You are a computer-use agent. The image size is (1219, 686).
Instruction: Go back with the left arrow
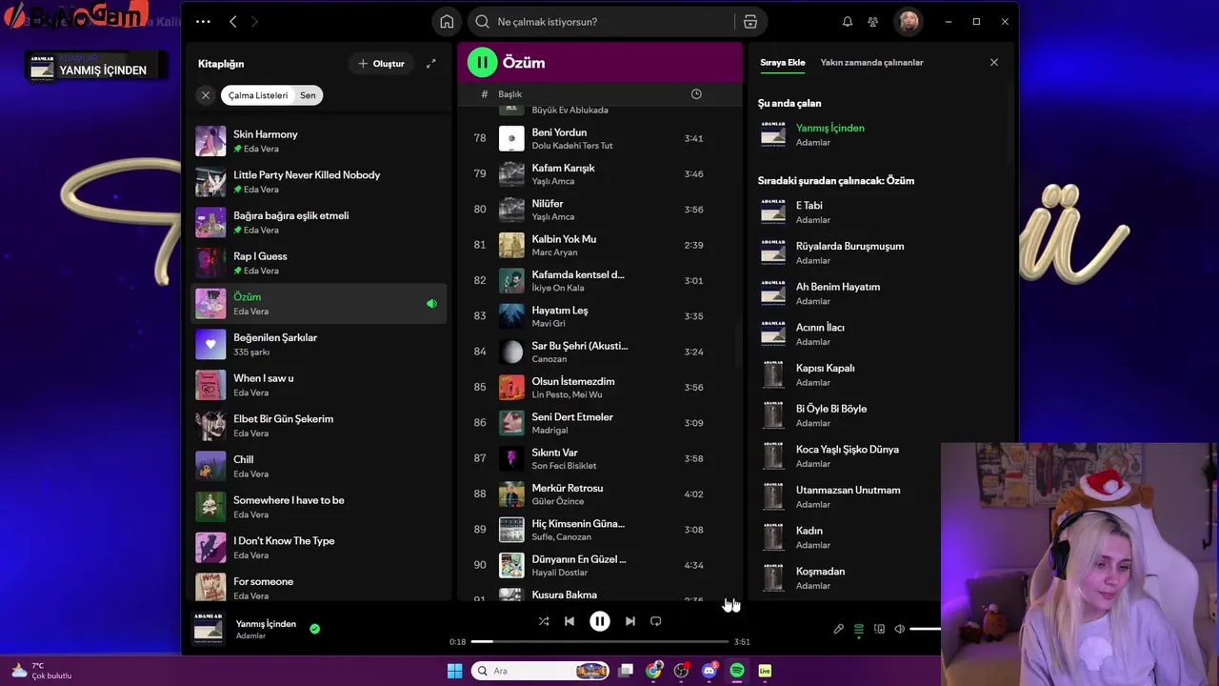pos(233,22)
